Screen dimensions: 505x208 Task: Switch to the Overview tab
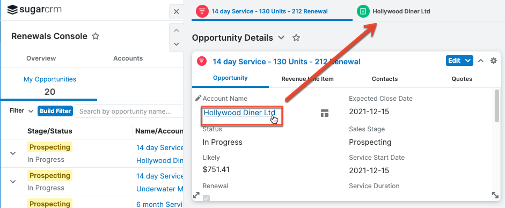[x=41, y=58]
